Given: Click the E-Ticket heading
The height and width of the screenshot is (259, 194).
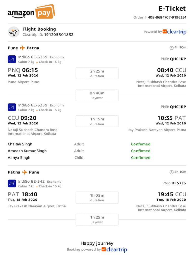Looking at the screenshot, I should (172, 8).
